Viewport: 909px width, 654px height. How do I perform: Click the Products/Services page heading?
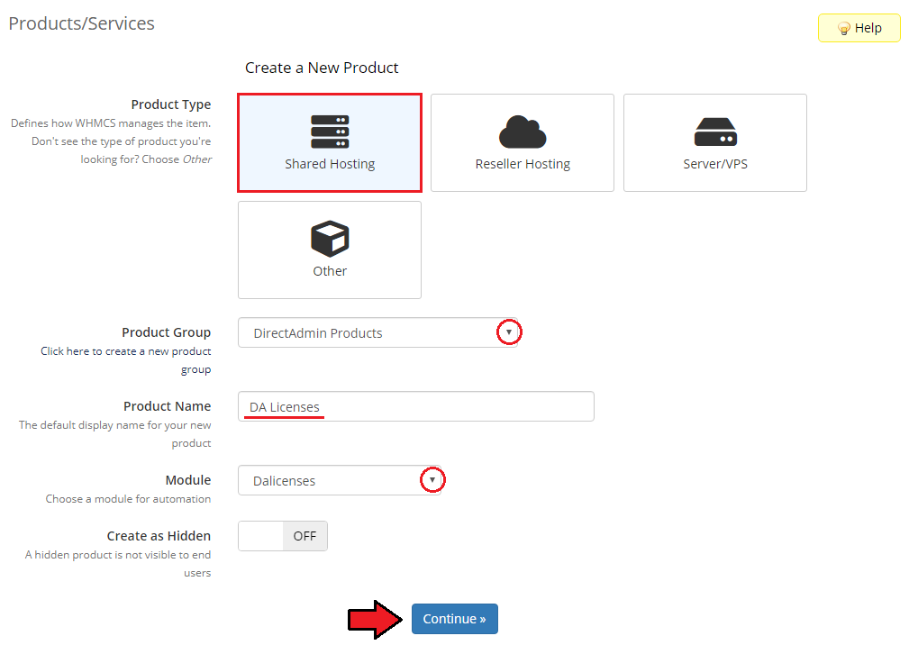82,23
